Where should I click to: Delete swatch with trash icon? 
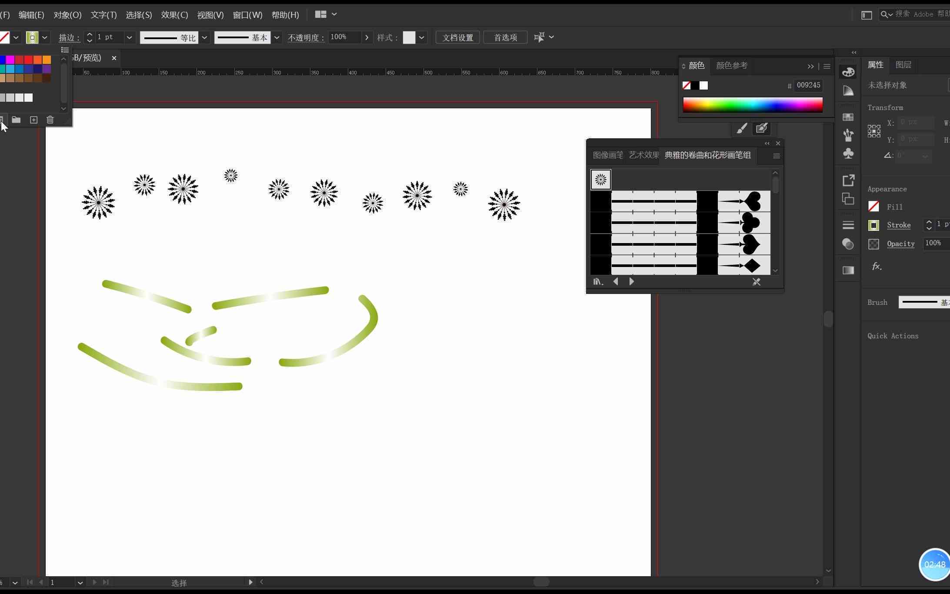(50, 120)
